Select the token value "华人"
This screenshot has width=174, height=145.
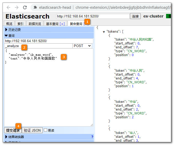point(132,133)
